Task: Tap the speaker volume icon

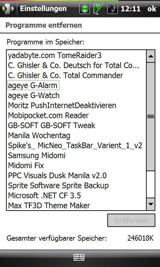Action: click(112, 9)
